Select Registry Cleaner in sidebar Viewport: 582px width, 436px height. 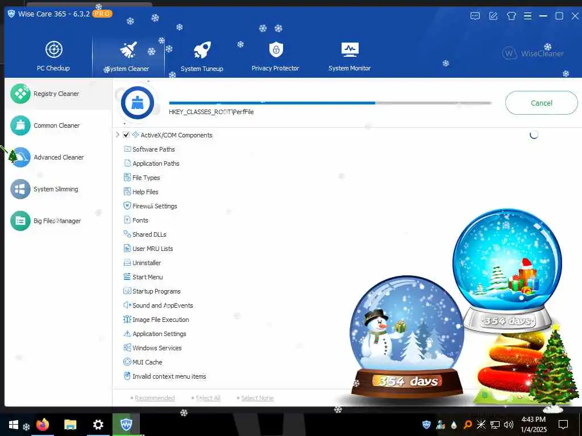(x=58, y=94)
